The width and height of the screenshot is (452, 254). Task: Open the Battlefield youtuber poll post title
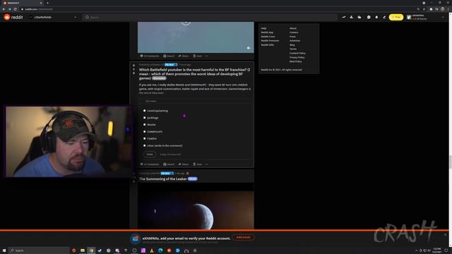pyautogui.click(x=195, y=73)
